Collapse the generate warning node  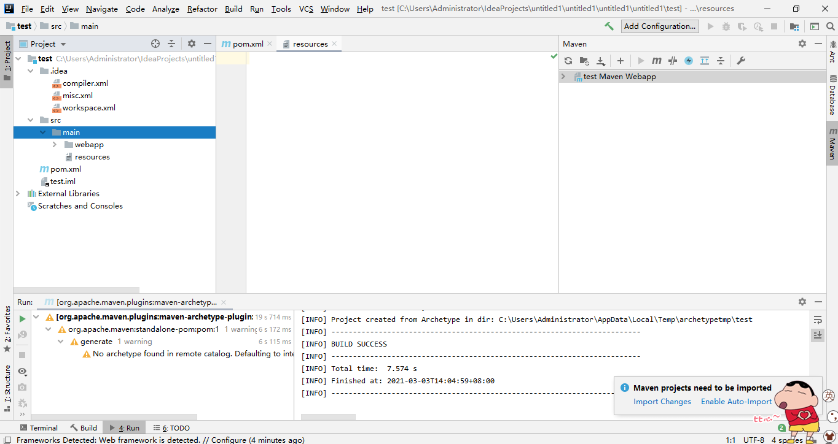point(61,342)
